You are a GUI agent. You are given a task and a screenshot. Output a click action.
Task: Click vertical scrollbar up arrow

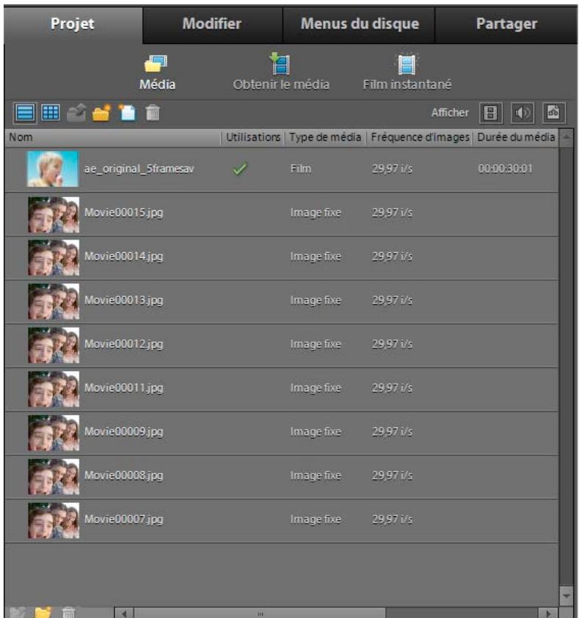(x=567, y=138)
